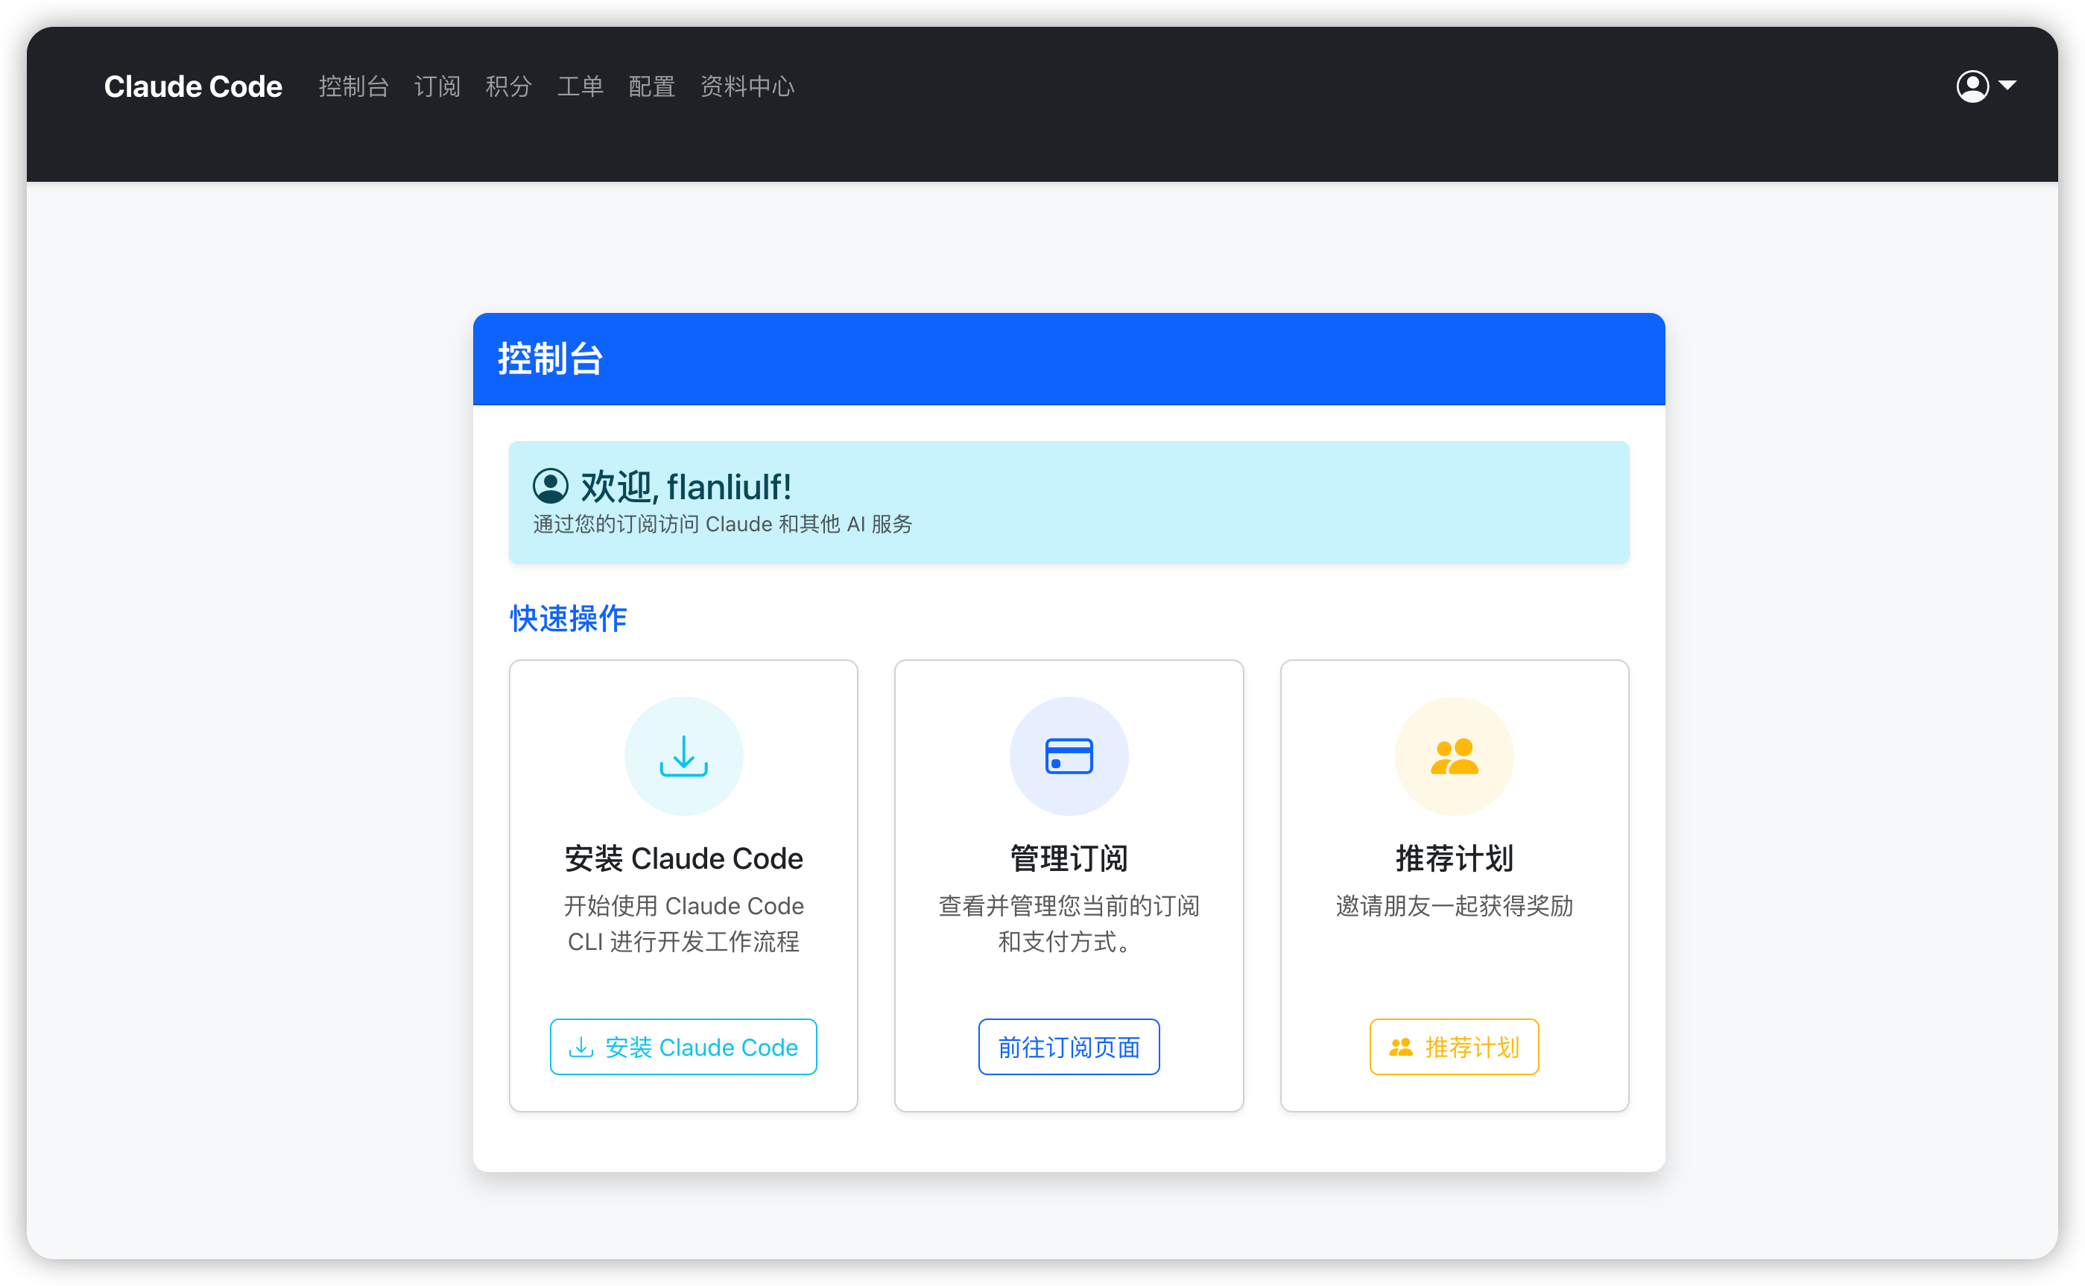
Task: Open the 控制台 nav item
Action: pyautogui.click(x=354, y=86)
